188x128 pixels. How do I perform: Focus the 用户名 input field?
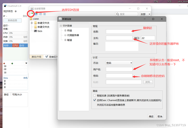pyautogui.click(x=119, y=69)
